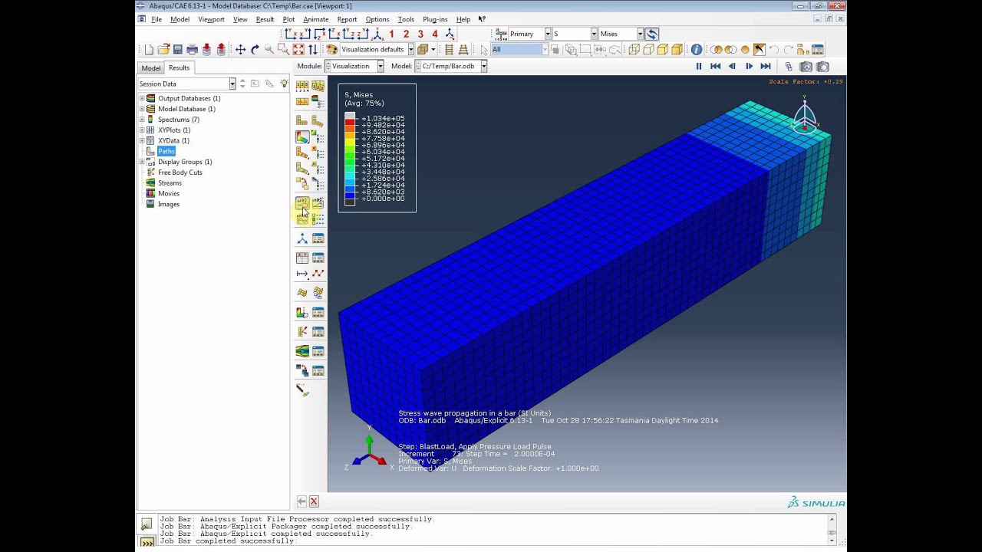Toggle the message area button

[147, 524]
